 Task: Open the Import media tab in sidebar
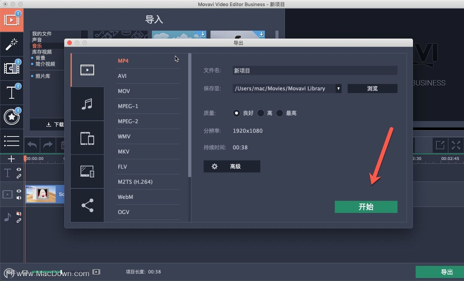point(12,20)
